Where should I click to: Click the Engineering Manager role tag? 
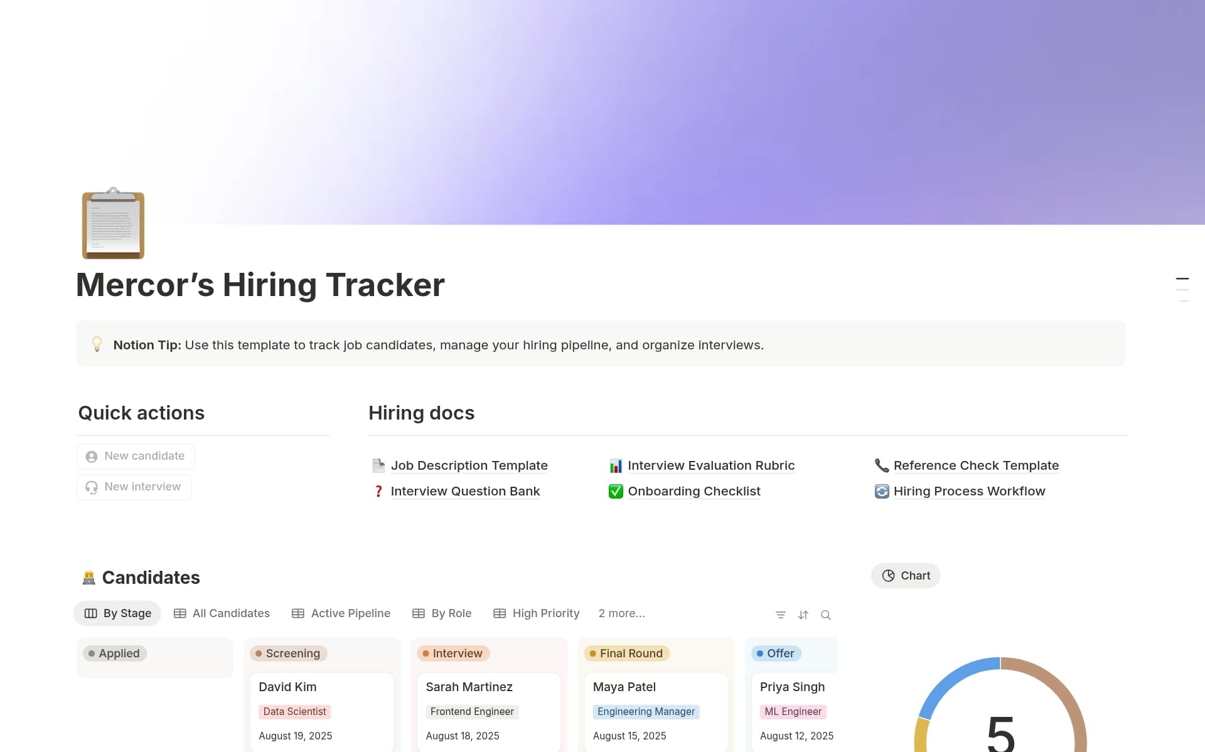(x=646, y=712)
